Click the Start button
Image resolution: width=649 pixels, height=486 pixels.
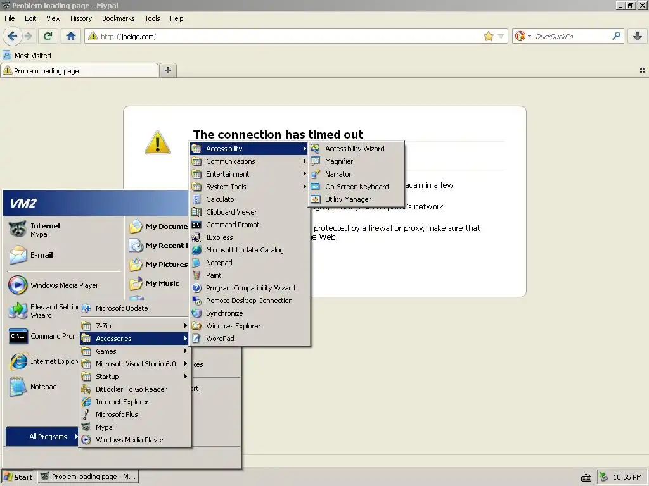18,477
